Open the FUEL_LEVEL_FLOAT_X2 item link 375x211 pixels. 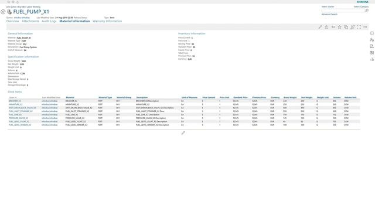19,121
